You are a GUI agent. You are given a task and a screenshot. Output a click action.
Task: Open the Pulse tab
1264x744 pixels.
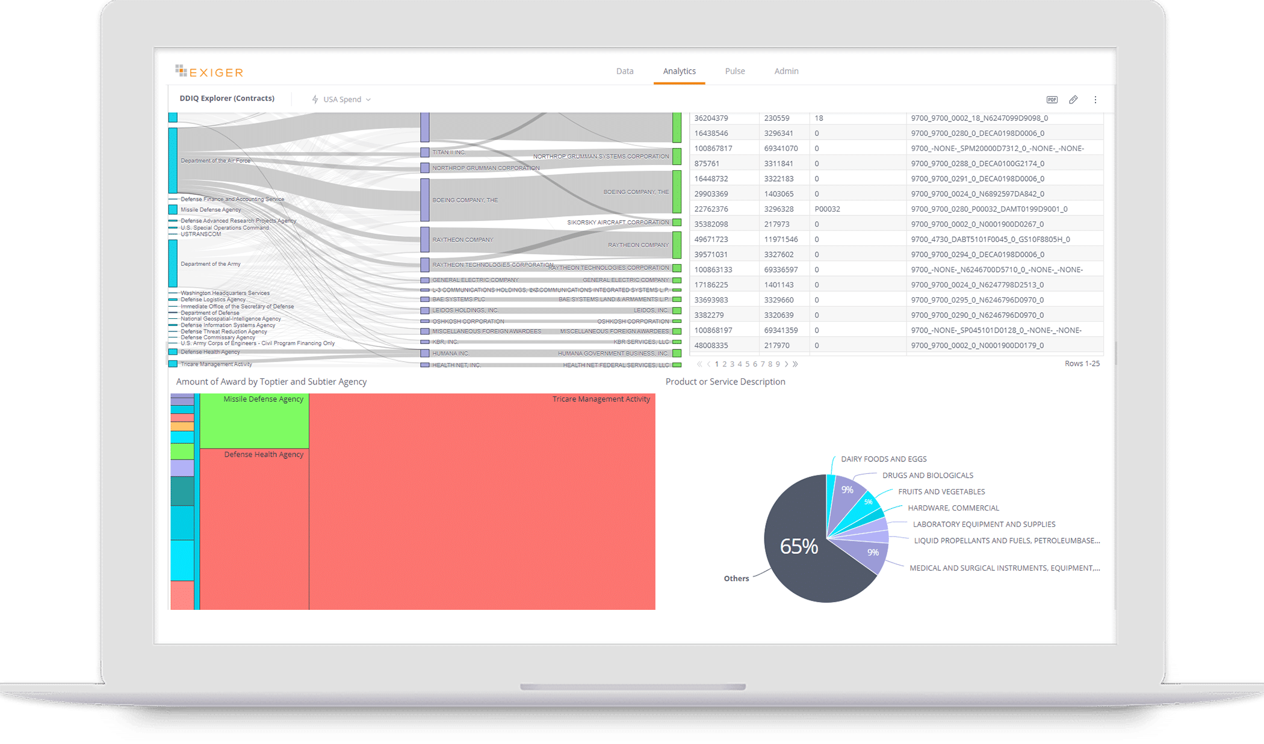[x=735, y=71]
